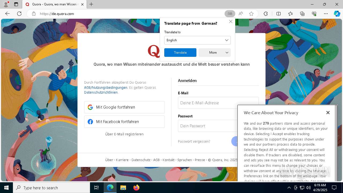Screen dimensions: 343x193
Task: Close the translate popup
Action: click(231, 21)
